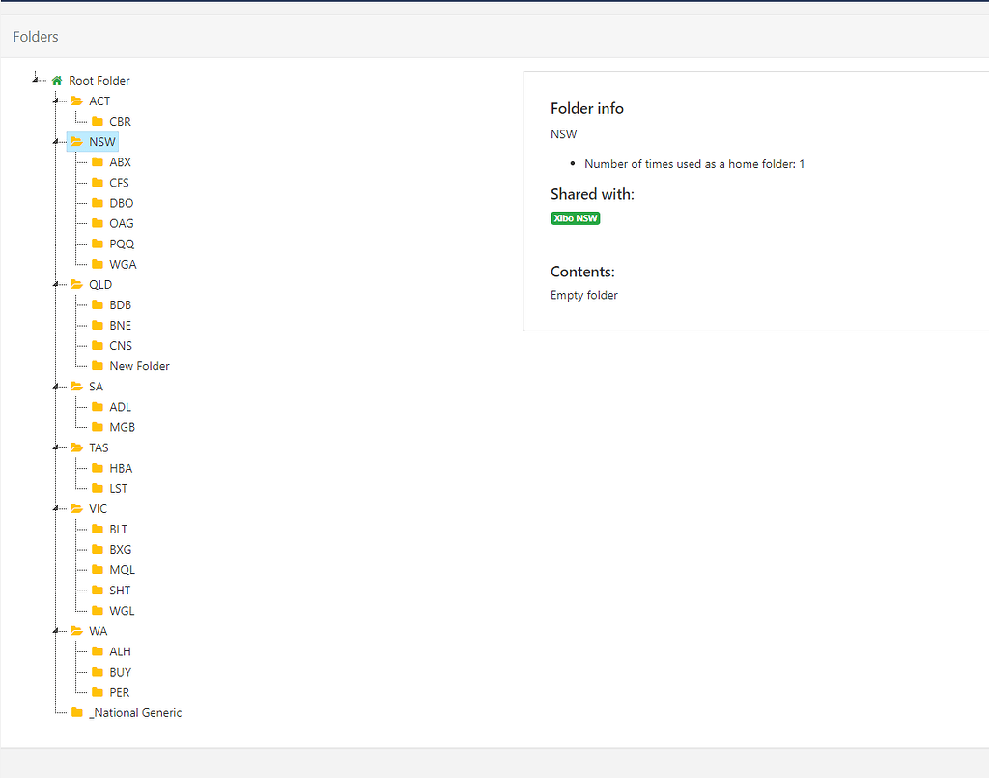The height and width of the screenshot is (778, 989).
Task: Click the folder icon next to _National Generic
Action: [77, 712]
